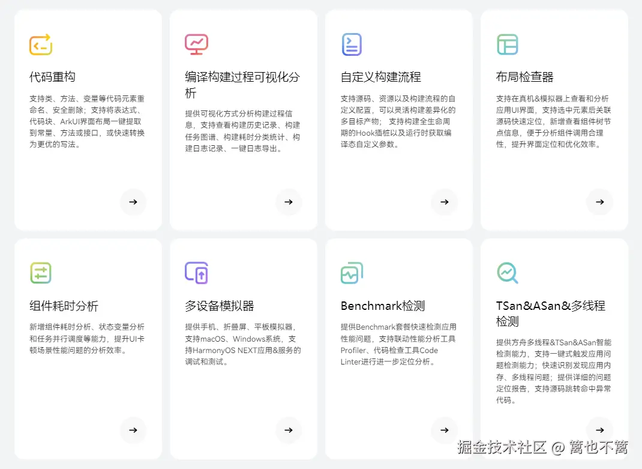Screen dimensions: 642x469
Task: Open the arrow button on 编译构建过程可视化分析 card
Action: tap(289, 202)
